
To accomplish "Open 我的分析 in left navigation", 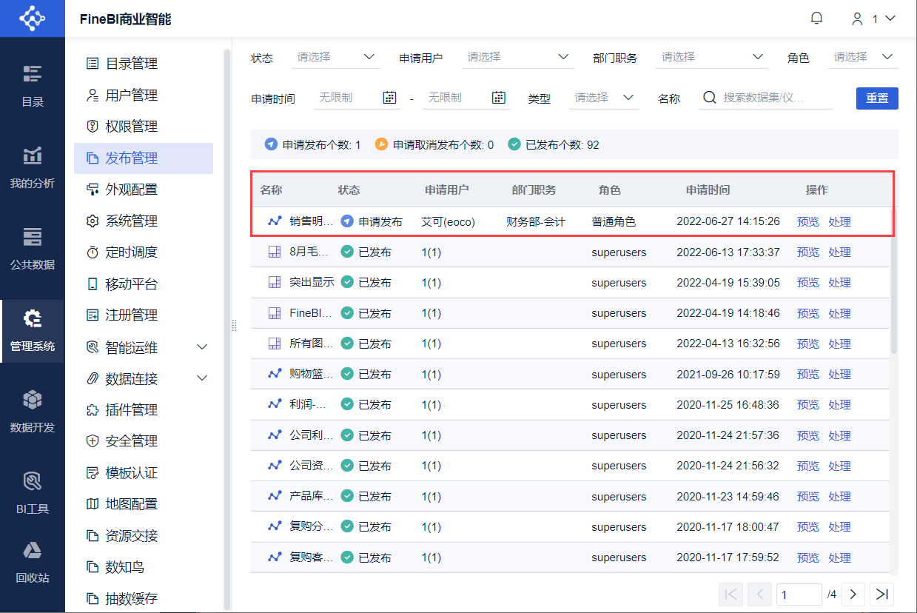I will click(33, 167).
